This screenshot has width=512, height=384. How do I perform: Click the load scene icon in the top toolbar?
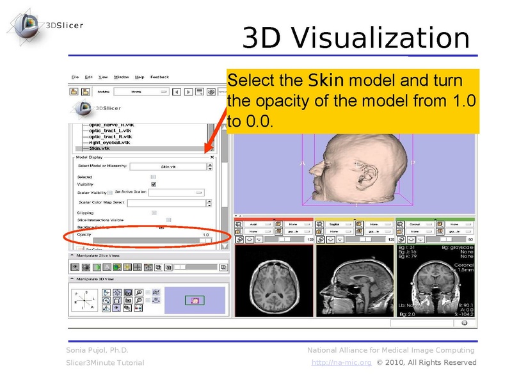tap(74, 90)
